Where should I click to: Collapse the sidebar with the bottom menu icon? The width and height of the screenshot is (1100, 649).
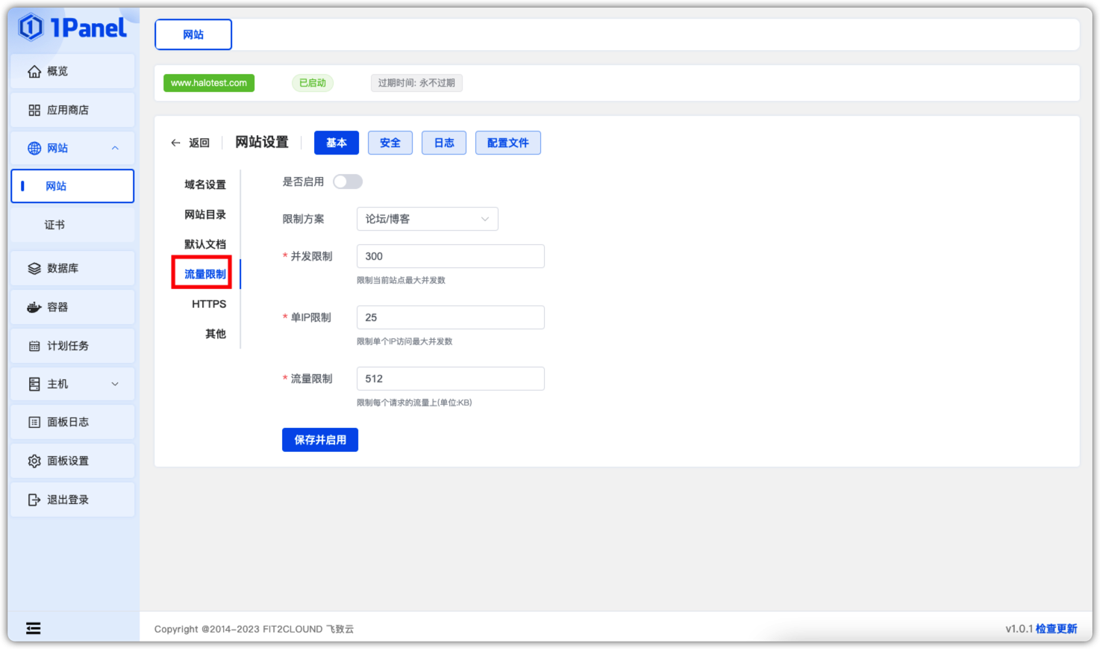coord(34,628)
